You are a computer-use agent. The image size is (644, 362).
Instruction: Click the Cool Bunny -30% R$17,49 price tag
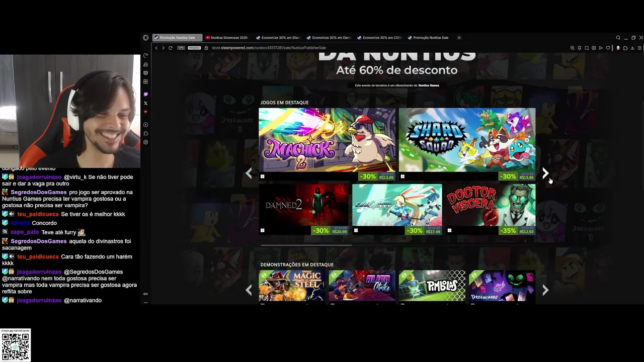(x=424, y=231)
